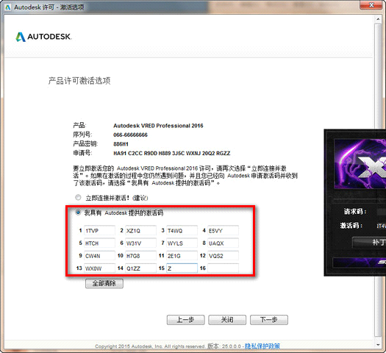Click the X-Force keygen logo image

(360, 164)
